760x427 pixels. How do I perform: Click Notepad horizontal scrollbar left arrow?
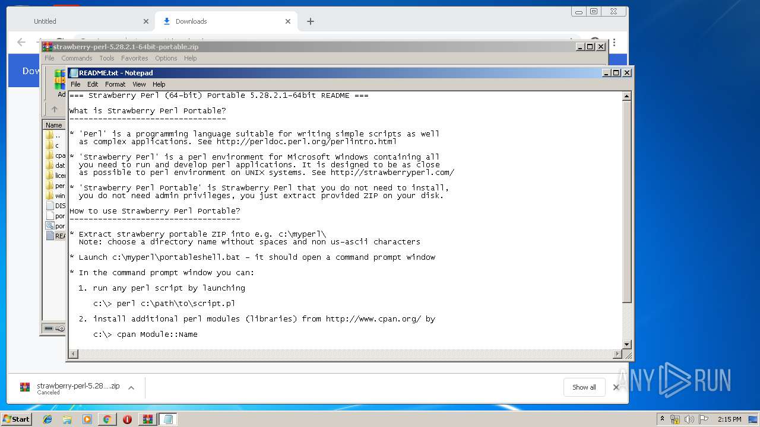(74, 354)
